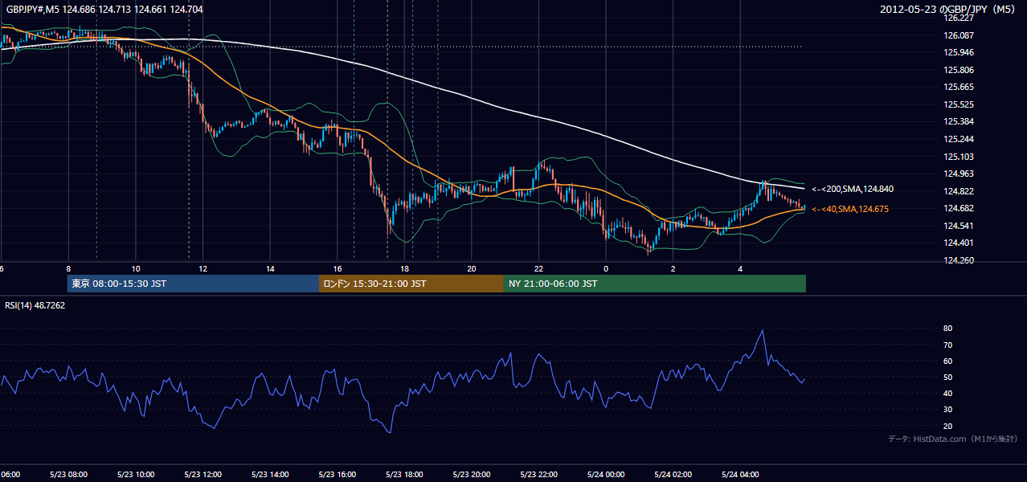Click RSI scale level 30

click(x=948, y=410)
